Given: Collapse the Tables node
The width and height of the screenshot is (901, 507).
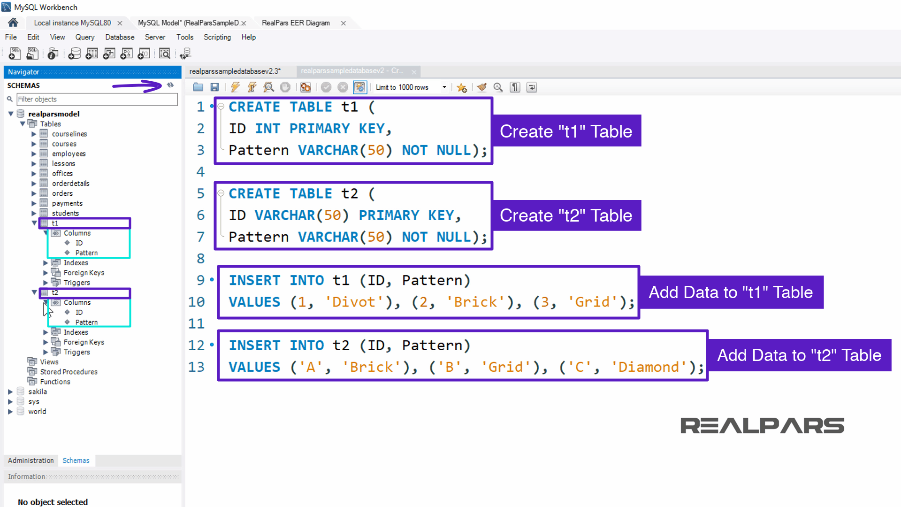Looking at the screenshot, I should click(23, 123).
